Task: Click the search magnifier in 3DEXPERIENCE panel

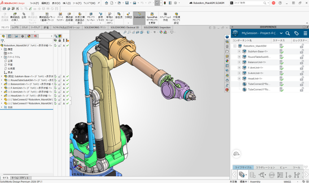Action: tap(287, 33)
